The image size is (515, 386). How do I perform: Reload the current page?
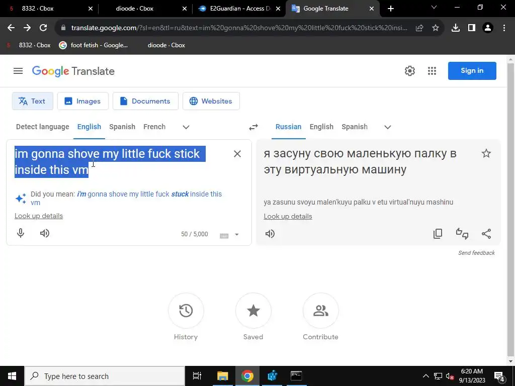tap(43, 28)
